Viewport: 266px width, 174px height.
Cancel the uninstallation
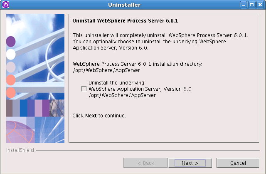click(238, 163)
